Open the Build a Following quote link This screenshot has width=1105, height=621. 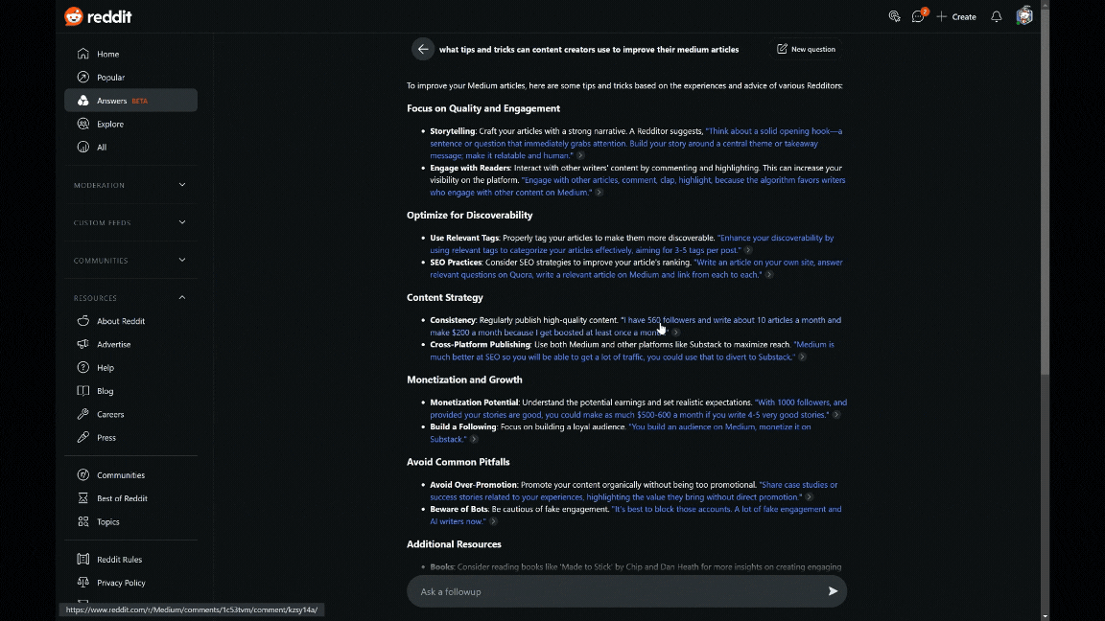click(x=621, y=433)
